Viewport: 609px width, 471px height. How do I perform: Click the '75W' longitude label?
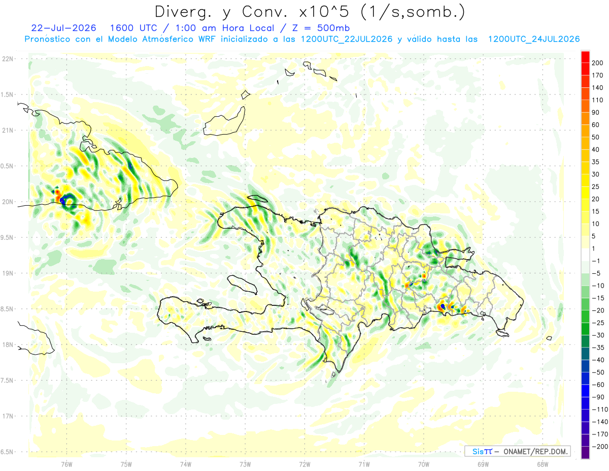[x=126, y=464]
